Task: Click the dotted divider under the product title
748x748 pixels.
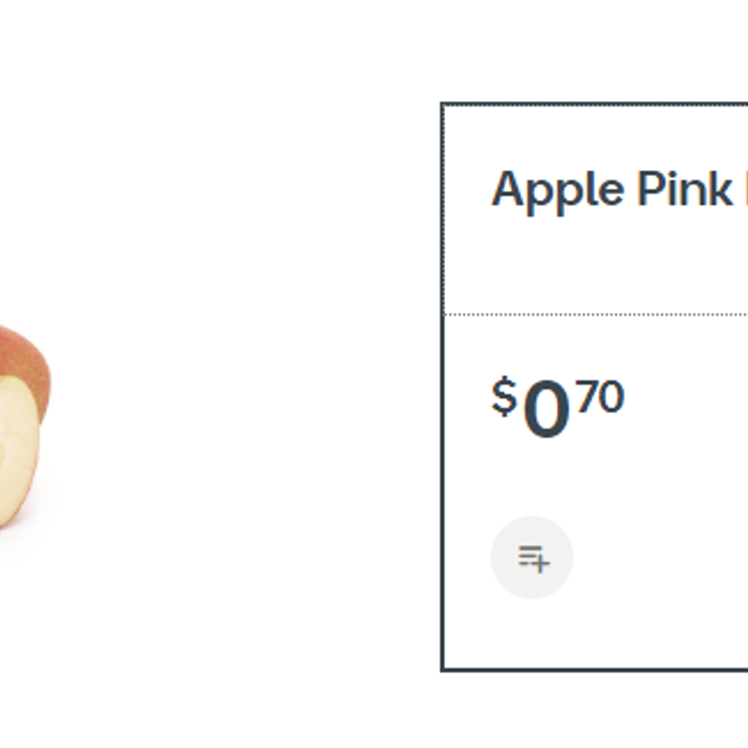Action: [596, 314]
